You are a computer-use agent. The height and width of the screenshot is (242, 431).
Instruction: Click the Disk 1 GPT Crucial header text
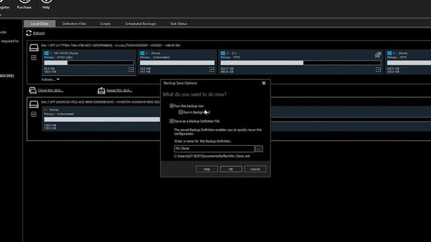[111, 45]
